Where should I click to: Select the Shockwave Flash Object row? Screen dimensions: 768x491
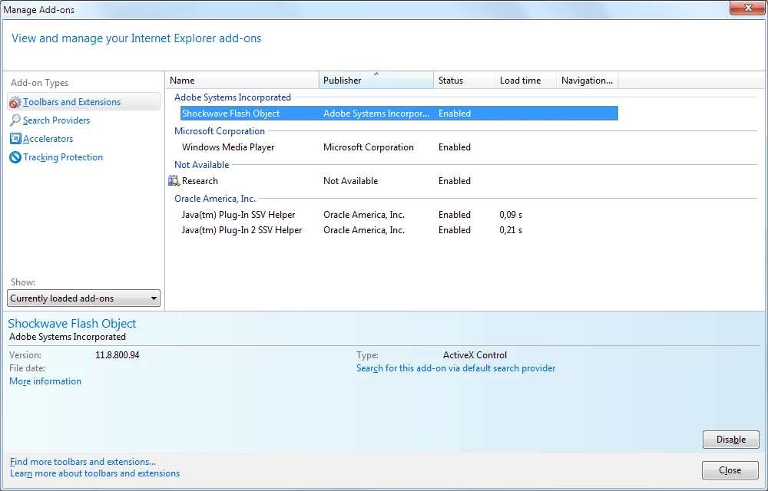tap(399, 114)
